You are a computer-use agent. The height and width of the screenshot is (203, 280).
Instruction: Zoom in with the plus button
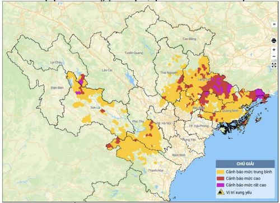pos(274,50)
